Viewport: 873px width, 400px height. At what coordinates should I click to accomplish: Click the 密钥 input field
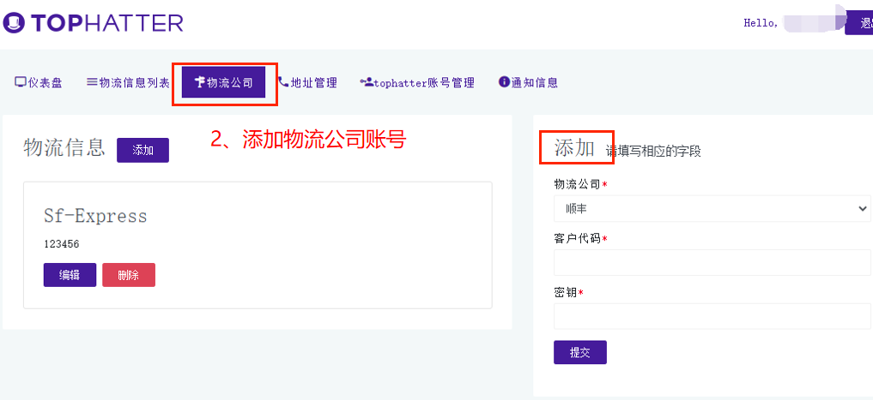tap(712, 316)
